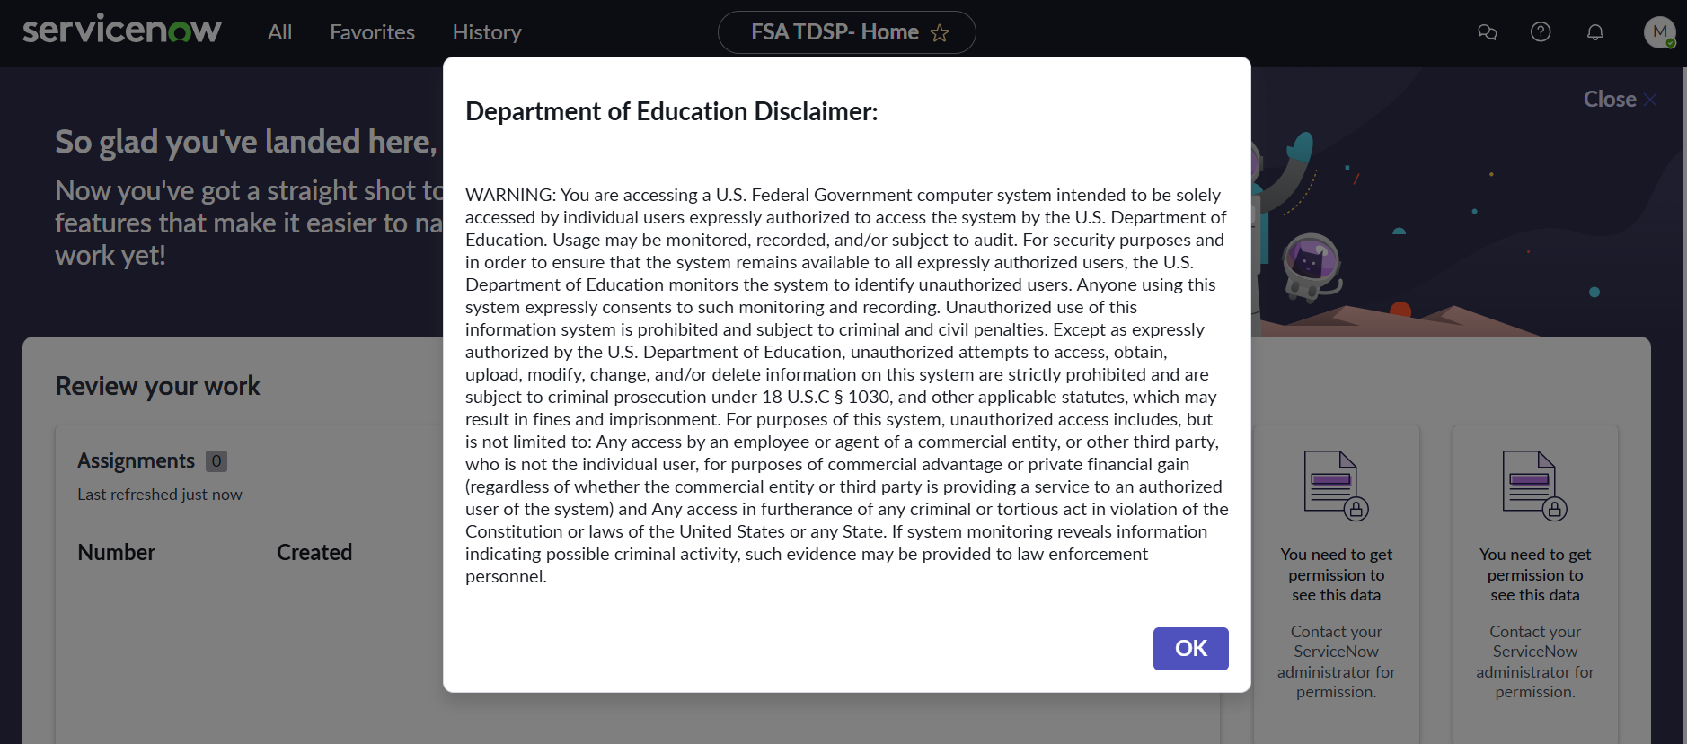Sort by the Created column header

pos(314,552)
